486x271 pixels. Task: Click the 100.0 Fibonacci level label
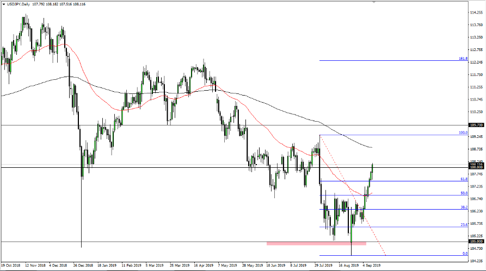[463, 133]
